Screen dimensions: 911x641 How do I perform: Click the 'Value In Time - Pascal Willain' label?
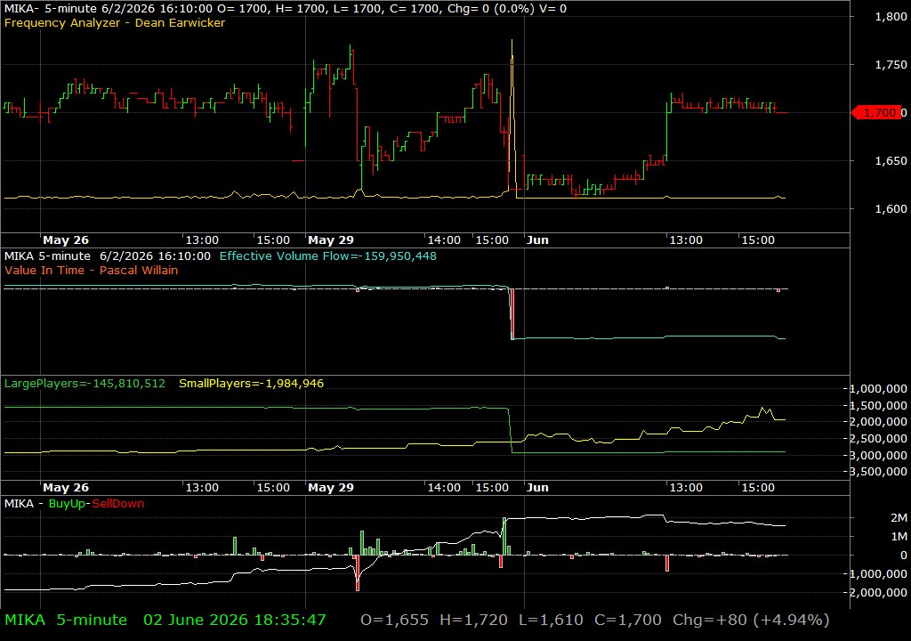(x=92, y=271)
